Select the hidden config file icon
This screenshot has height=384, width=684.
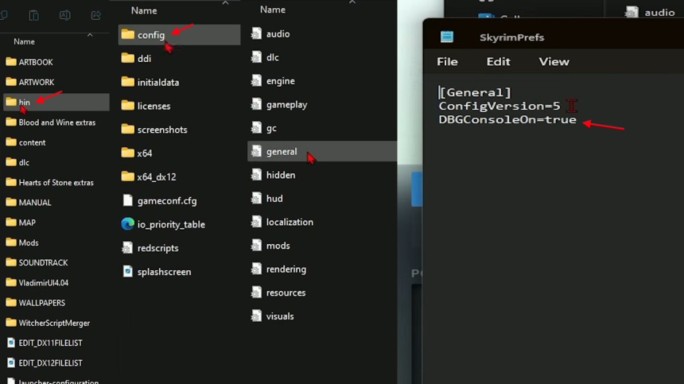(256, 175)
